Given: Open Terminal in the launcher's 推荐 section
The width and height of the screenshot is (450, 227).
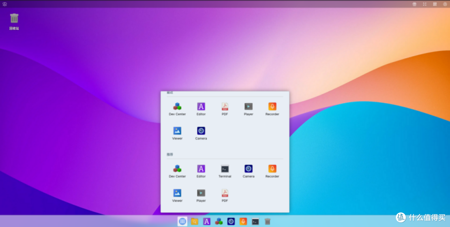Looking at the screenshot, I should coord(225,171).
